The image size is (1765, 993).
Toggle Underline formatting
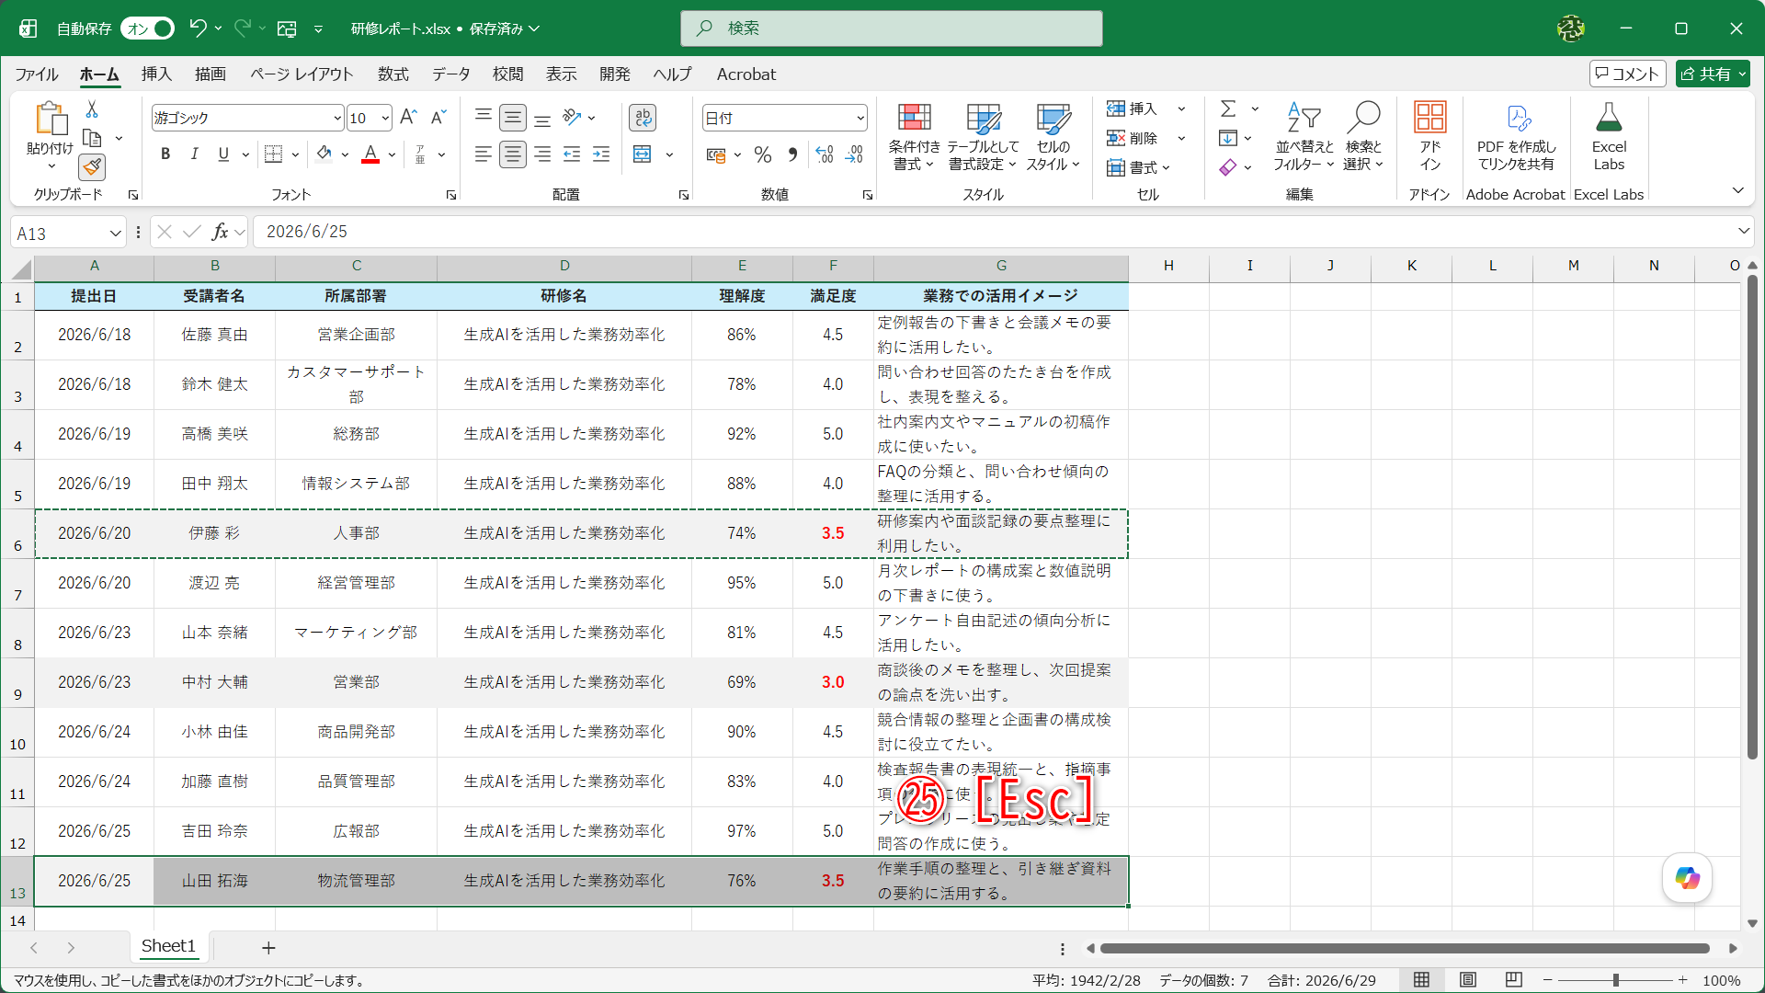tap(223, 154)
